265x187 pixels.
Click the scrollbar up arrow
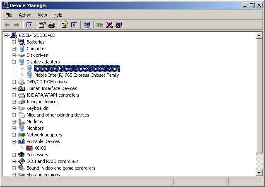[259, 35]
